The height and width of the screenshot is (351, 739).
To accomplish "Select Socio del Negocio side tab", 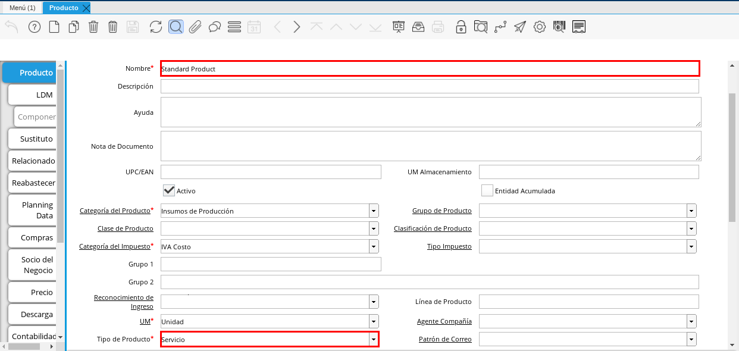I will tap(32, 265).
